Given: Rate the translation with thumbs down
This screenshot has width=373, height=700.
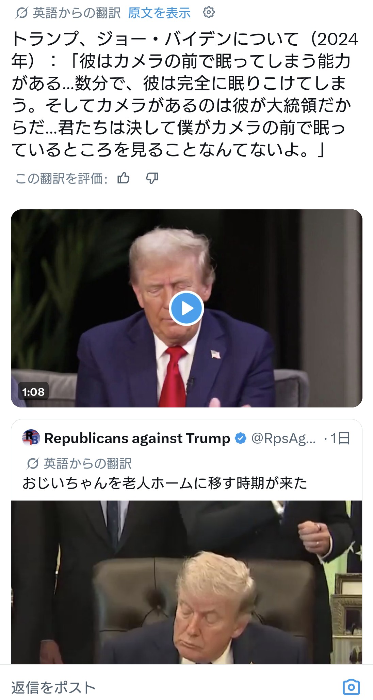Looking at the screenshot, I should [152, 178].
